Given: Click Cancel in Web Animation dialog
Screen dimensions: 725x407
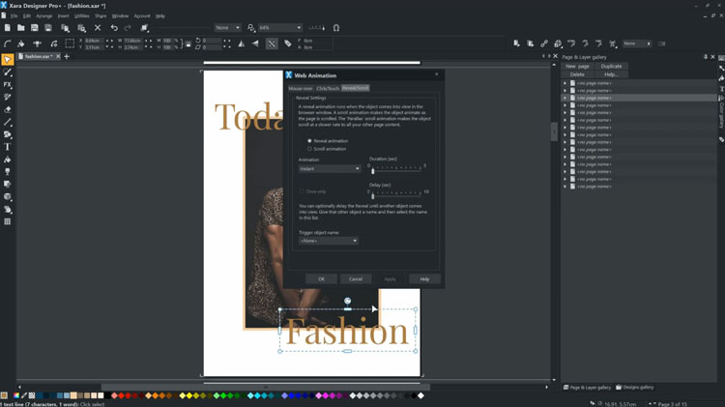Looking at the screenshot, I should (356, 278).
